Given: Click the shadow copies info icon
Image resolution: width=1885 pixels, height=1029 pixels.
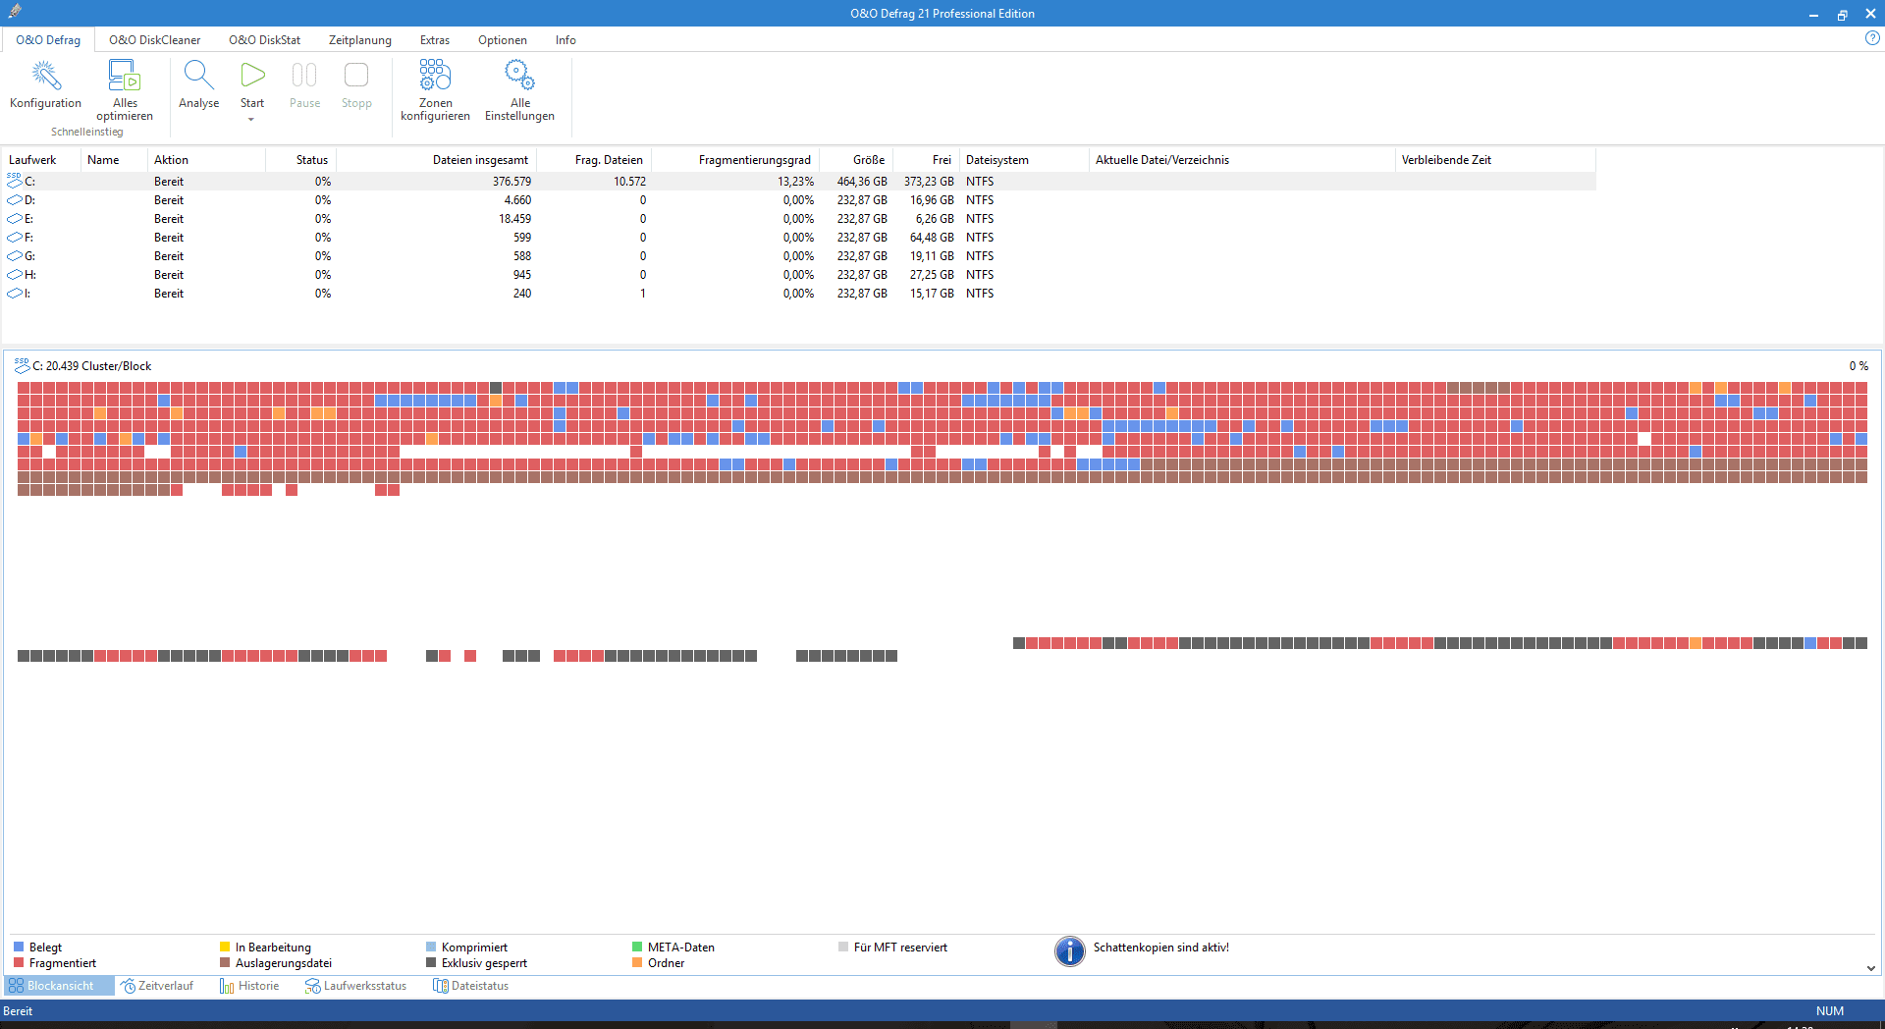Looking at the screenshot, I should 1069,950.
